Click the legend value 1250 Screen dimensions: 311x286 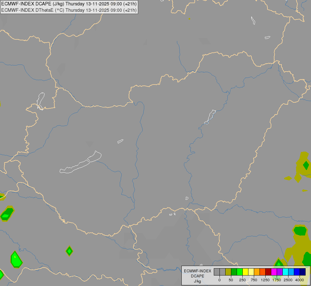(x=265, y=280)
